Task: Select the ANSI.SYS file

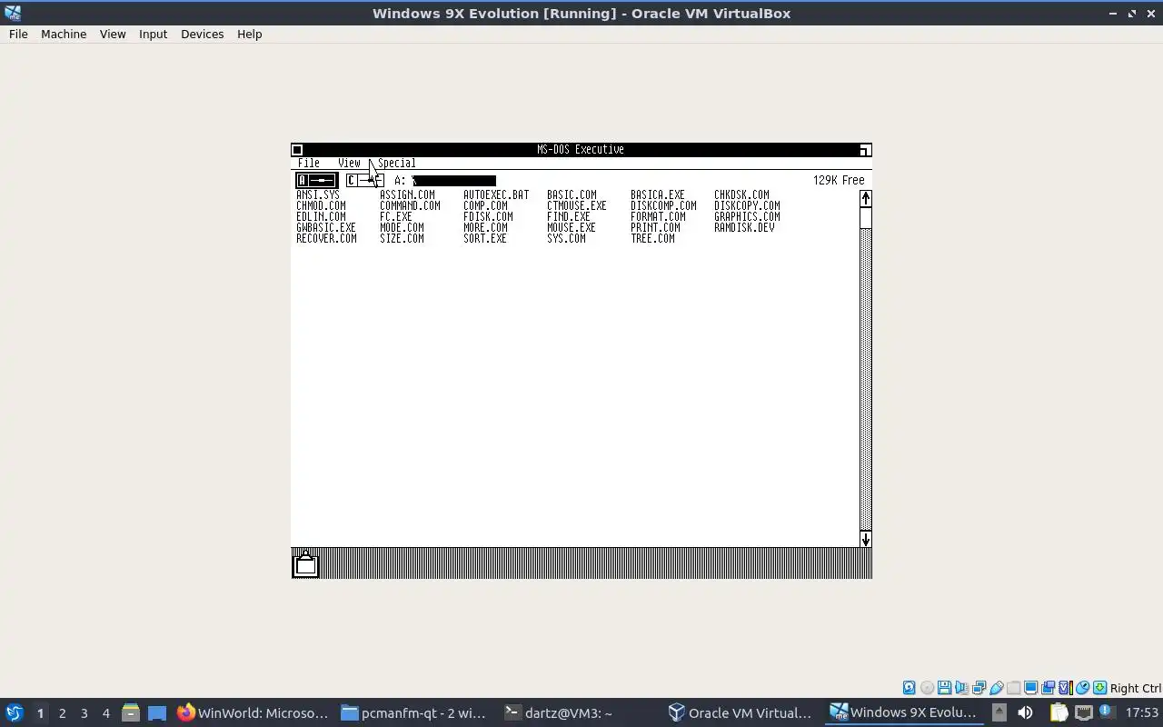Action: (318, 194)
